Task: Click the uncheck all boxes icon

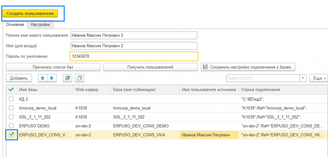Action: pos(79,78)
